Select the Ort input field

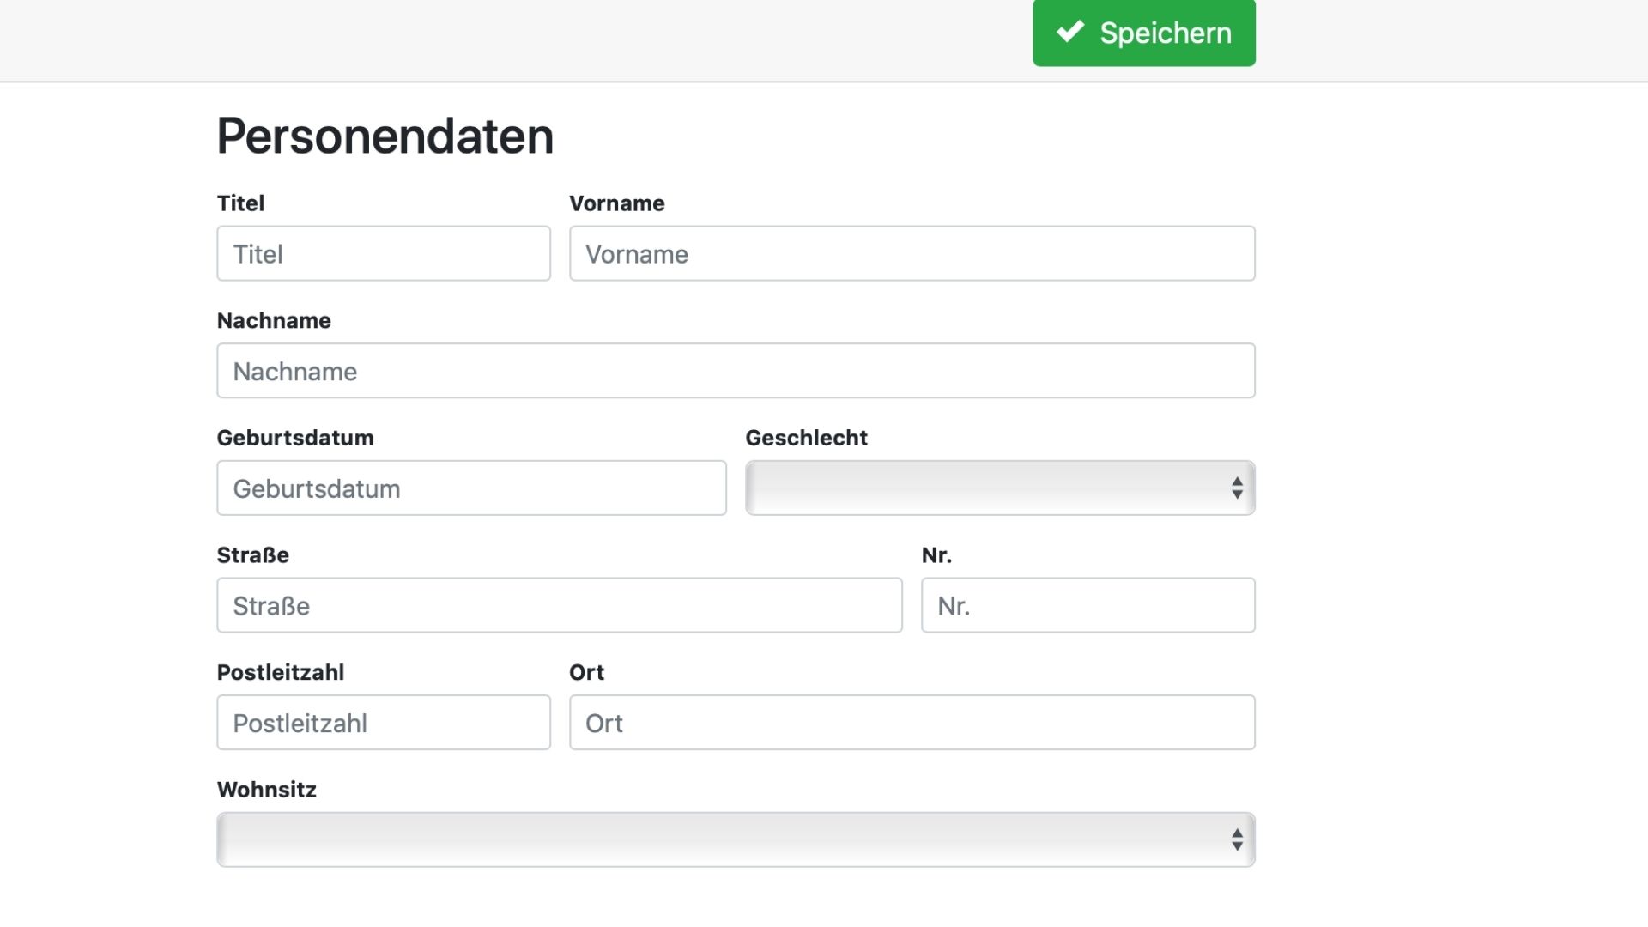point(912,723)
